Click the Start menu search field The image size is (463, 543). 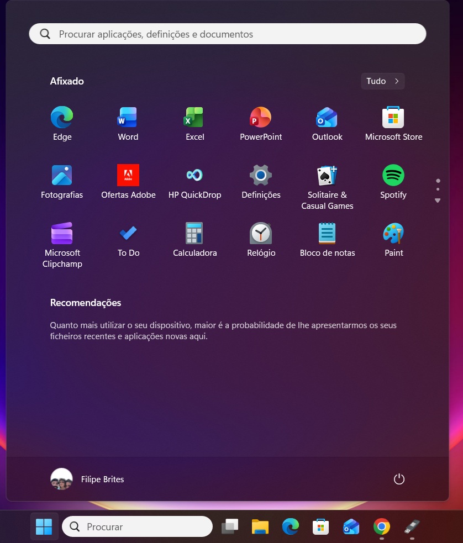[x=228, y=34]
